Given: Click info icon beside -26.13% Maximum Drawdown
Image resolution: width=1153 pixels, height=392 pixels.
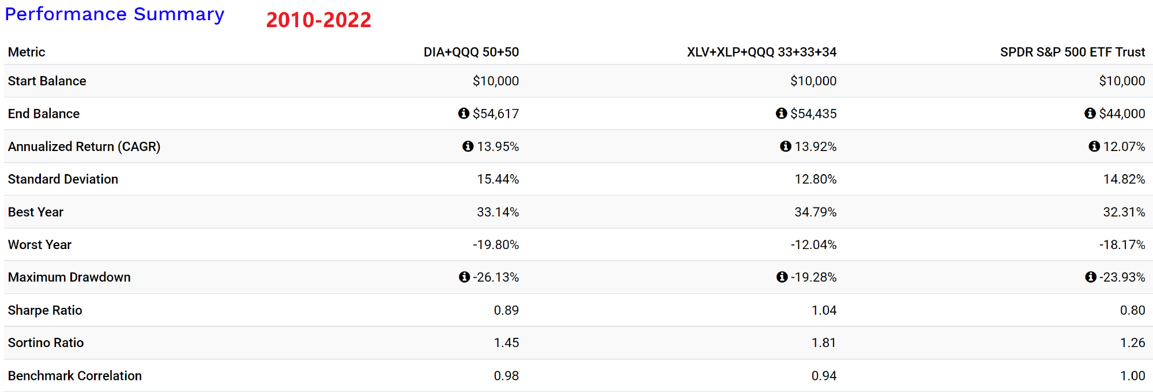Looking at the screenshot, I should pyautogui.click(x=464, y=277).
